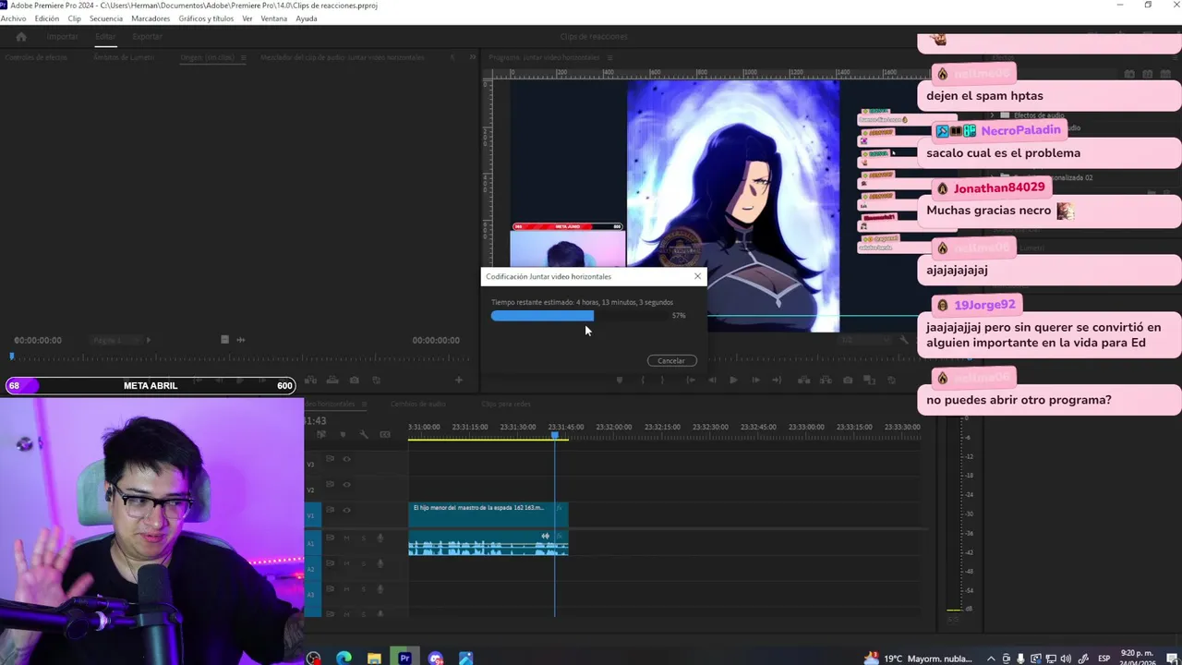Screen dimensions: 1182x665
Task: Mute audio track A3
Action: 347,589
